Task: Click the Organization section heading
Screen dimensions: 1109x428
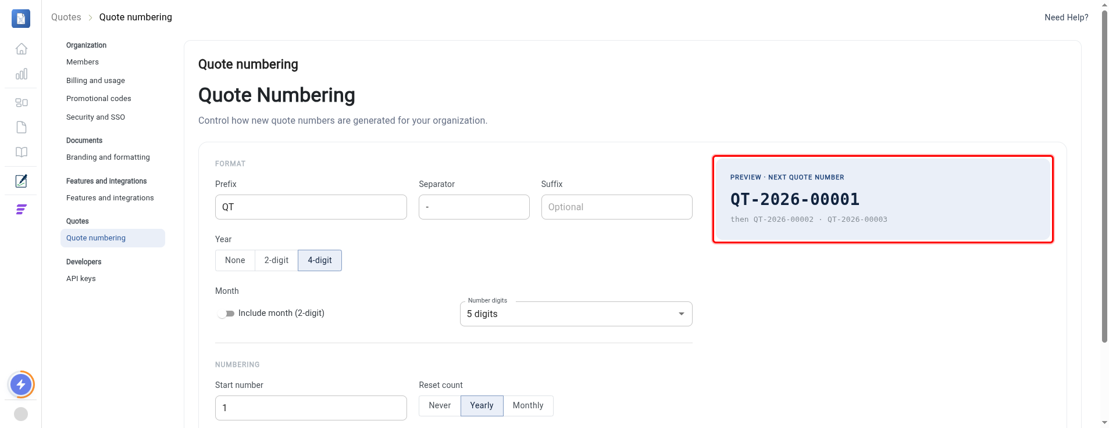Action: (86, 45)
